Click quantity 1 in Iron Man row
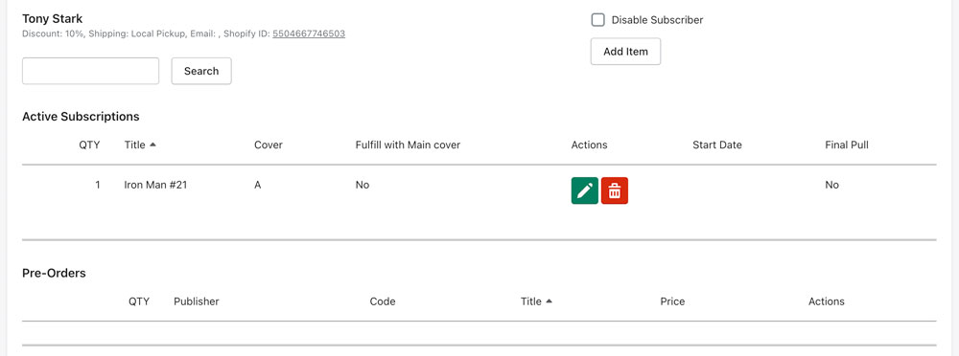The width and height of the screenshot is (959, 356). click(x=97, y=185)
